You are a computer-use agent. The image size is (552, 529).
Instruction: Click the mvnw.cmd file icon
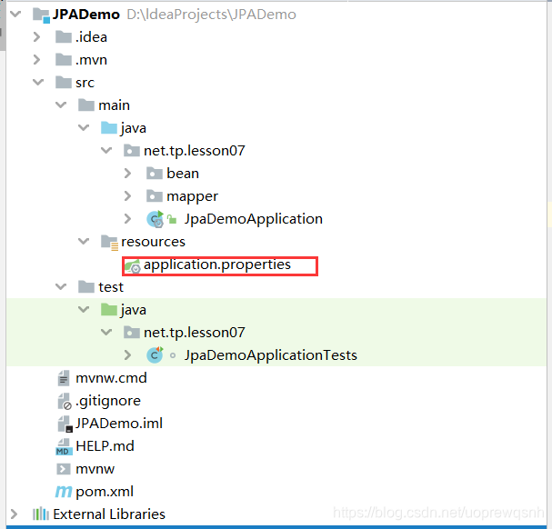pyautogui.click(x=64, y=378)
